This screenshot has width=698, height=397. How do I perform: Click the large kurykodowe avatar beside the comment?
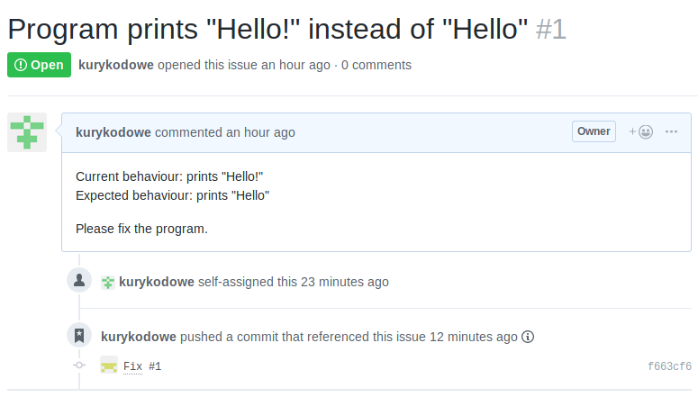point(27,132)
